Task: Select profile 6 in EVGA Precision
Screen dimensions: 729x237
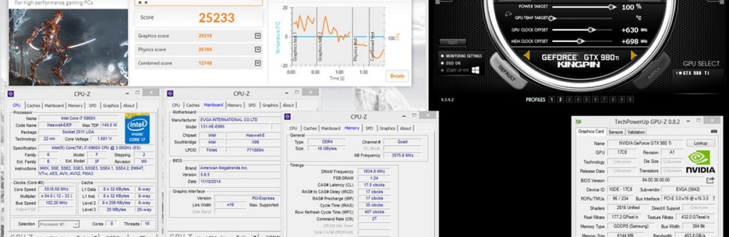Action: tap(596, 100)
